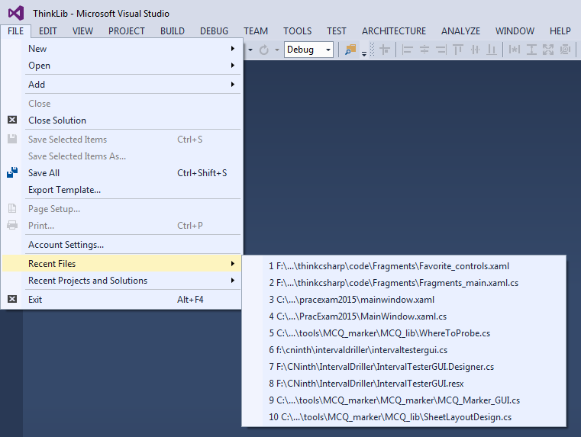Screen dimensions: 581x437
Task: Click the Page Setup icon
Action: pyautogui.click(x=12, y=208)
